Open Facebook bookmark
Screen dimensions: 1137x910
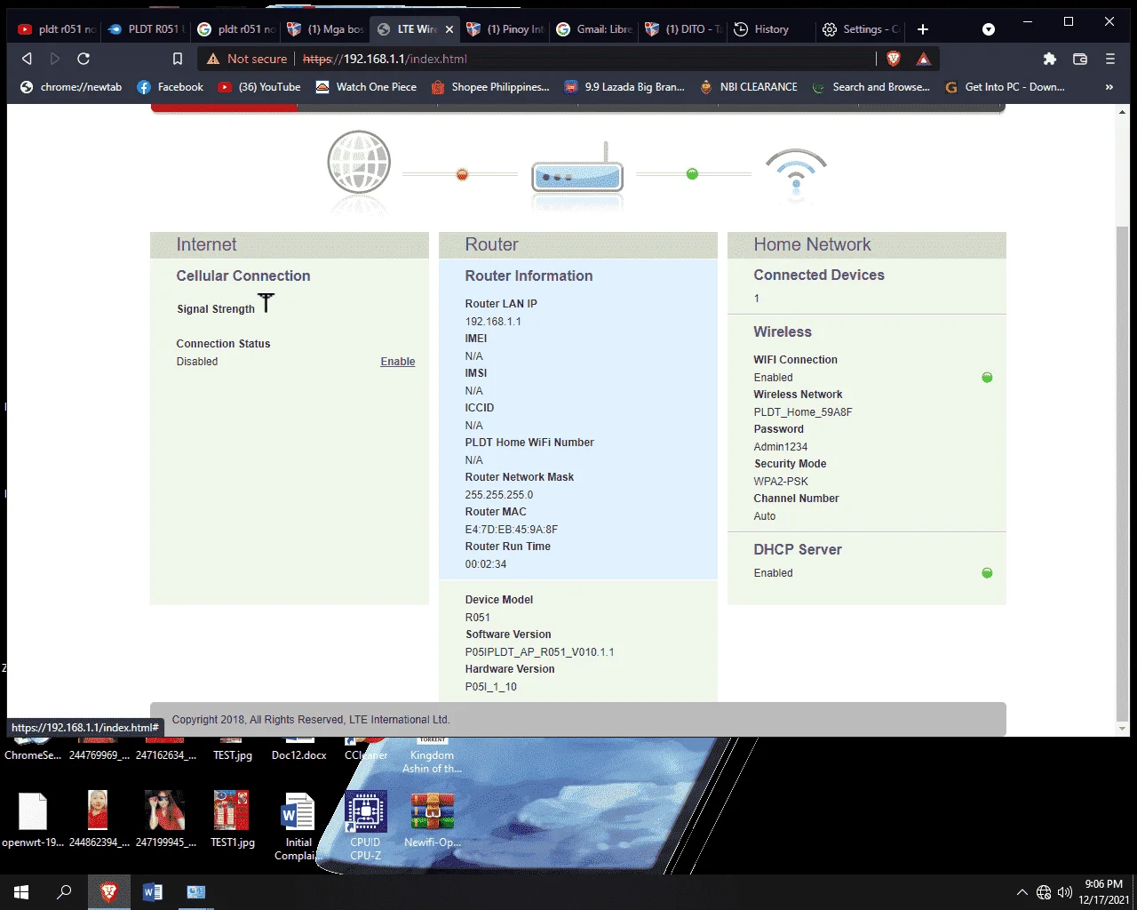(x=170, y=87)
